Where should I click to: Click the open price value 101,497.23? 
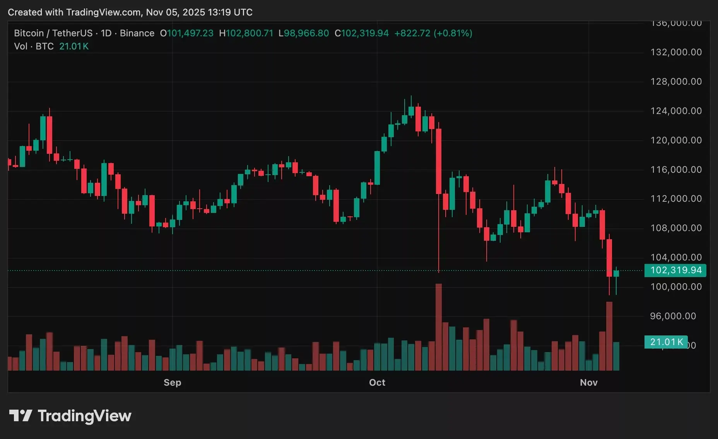click(190, 33)
